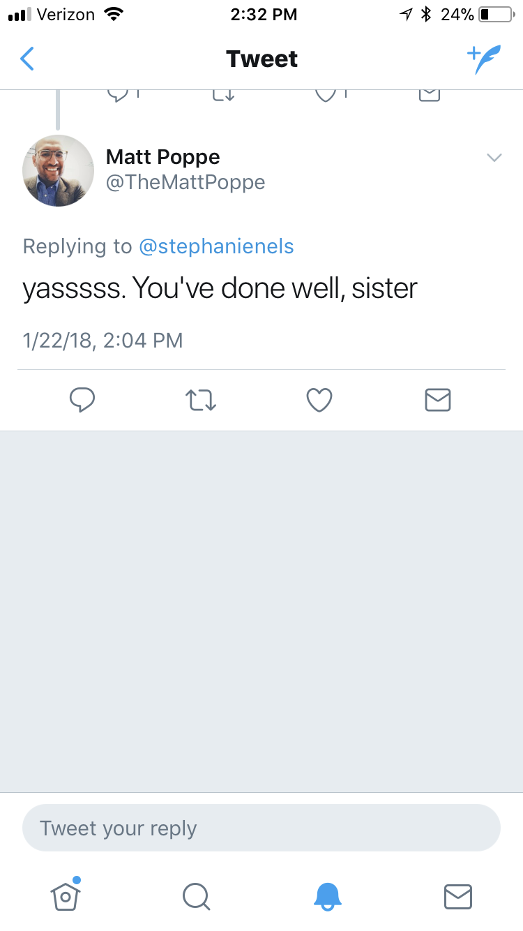Tap the @TheMattPoppe handle
The image size is (523, 931).
pos(185,183)
